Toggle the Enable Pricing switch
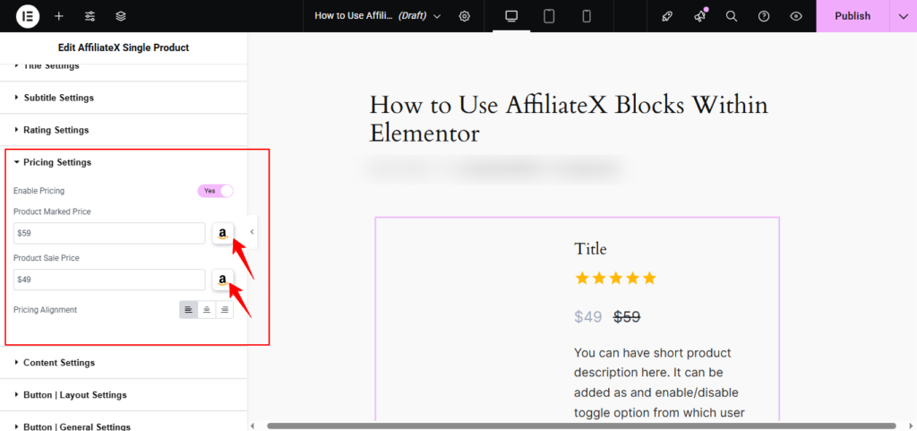The height and width of the screenshot is (431, 917). click(215, 191)
